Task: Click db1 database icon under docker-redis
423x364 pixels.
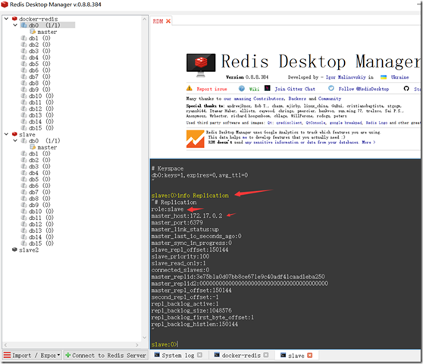Action: 24,38
